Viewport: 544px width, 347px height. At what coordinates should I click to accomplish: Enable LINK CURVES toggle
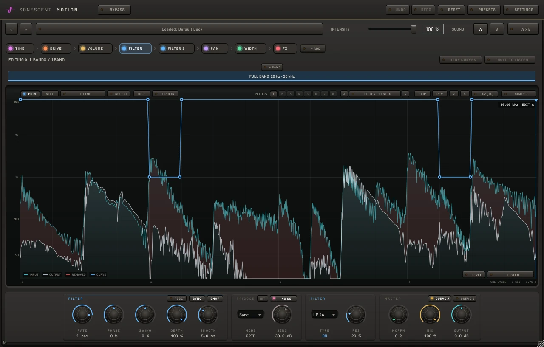[x=460, y=60]
